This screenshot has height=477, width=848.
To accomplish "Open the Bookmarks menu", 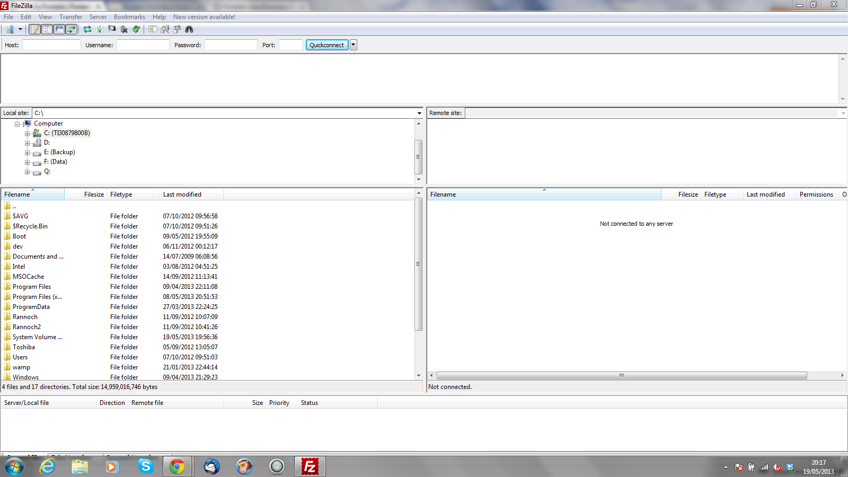I will pos(129,17).
